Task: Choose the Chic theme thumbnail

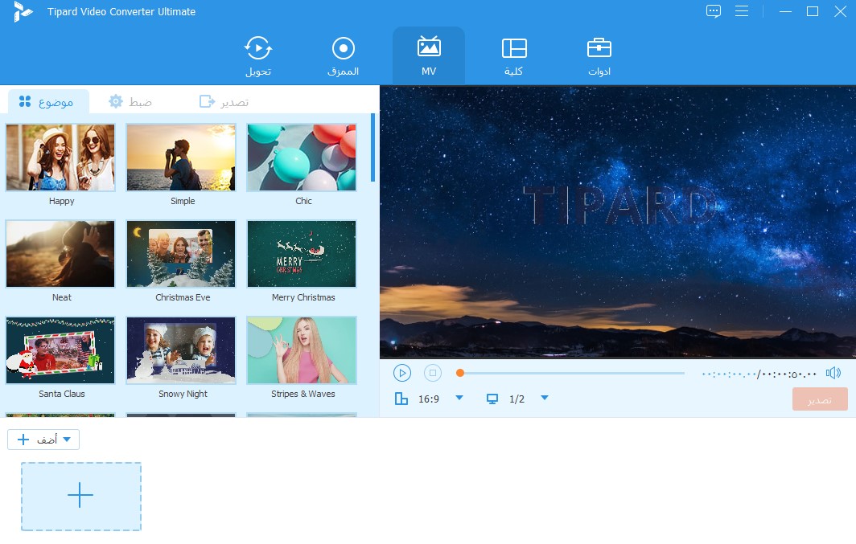Action: point(302,157)
